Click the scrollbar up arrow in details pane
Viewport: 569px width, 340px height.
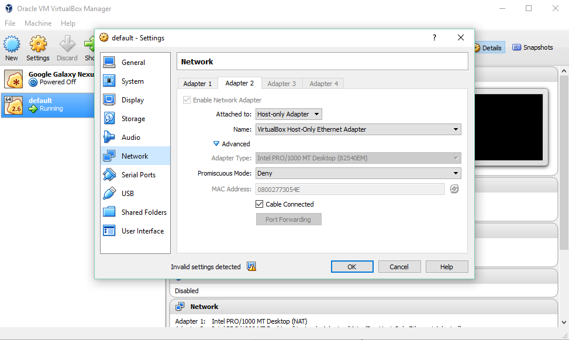click(564, 71)
